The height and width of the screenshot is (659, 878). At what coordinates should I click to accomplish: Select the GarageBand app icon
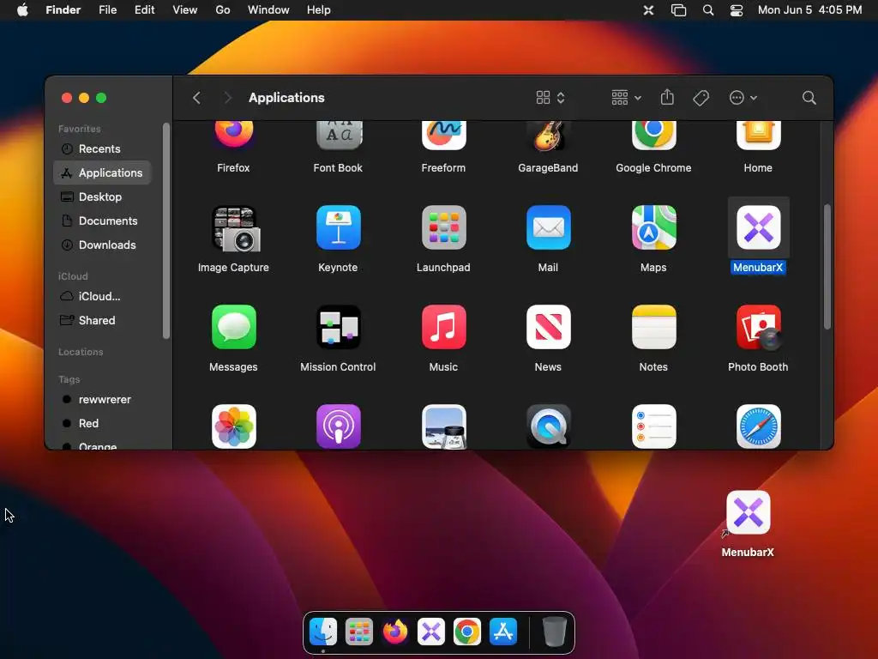[x=548, y=136]
